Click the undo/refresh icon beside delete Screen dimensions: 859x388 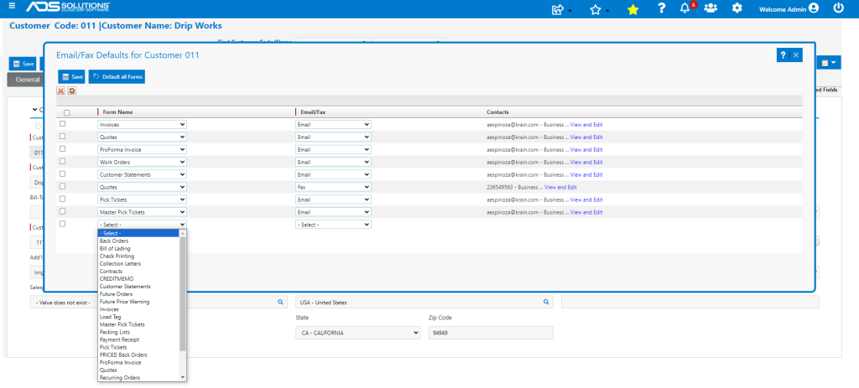[x=72, y=91]
